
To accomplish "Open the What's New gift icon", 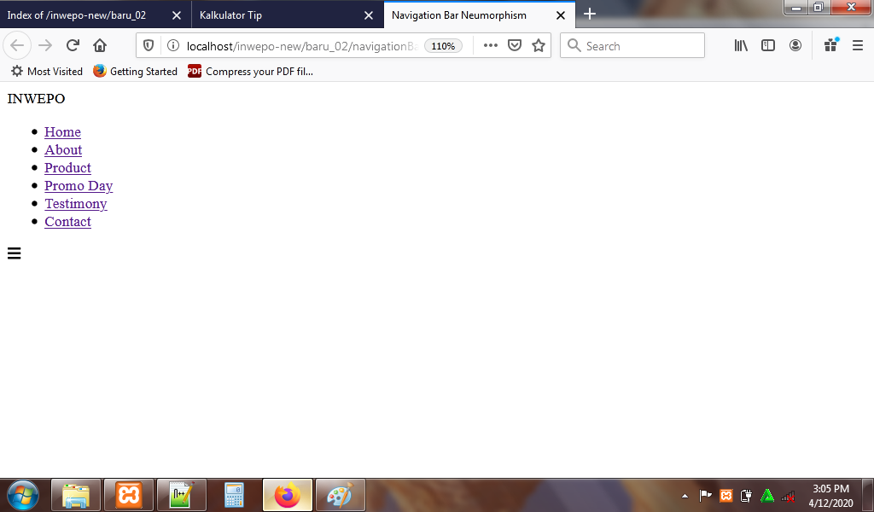I will [831, 45].
